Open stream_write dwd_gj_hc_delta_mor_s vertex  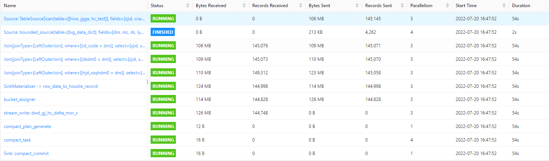point(41,113)
